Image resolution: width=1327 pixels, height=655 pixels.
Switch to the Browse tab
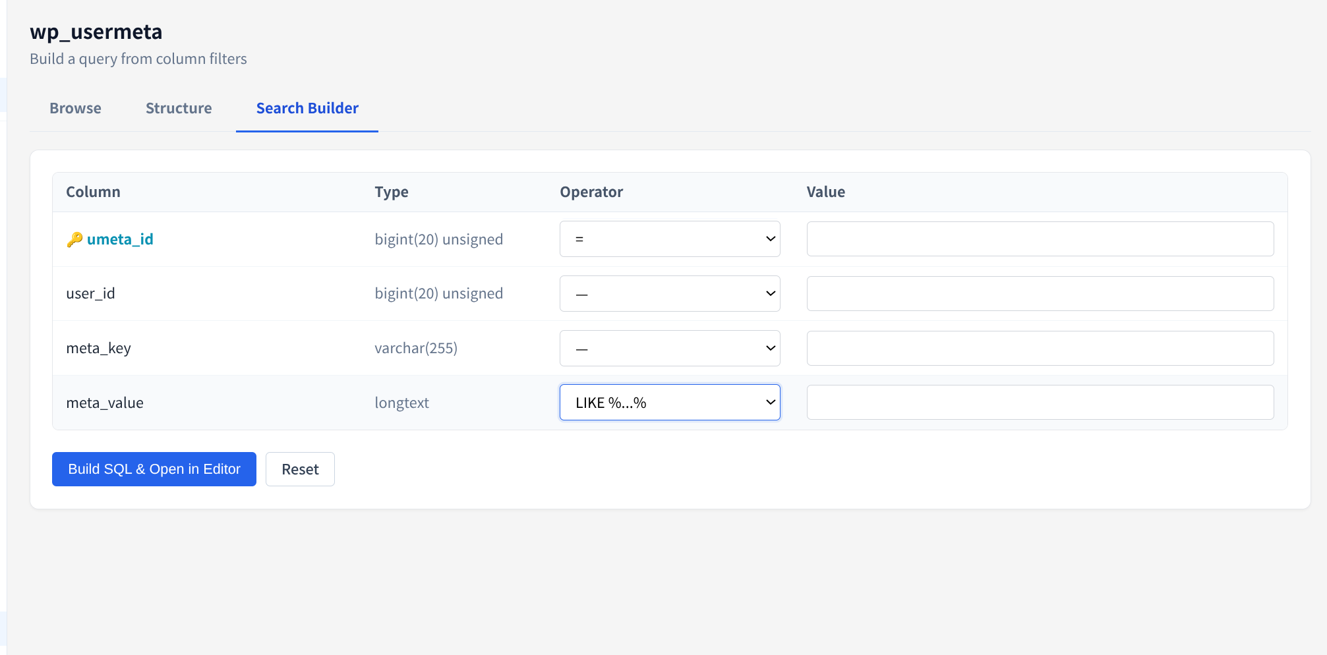click(74, 108)
